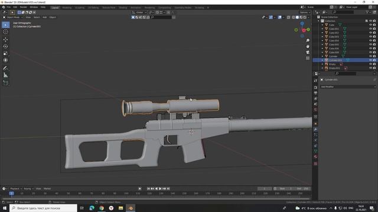Click the zoom view magnifier icon in the viewport
This screenshot has width=378, height=212.
tap(308, 41)
